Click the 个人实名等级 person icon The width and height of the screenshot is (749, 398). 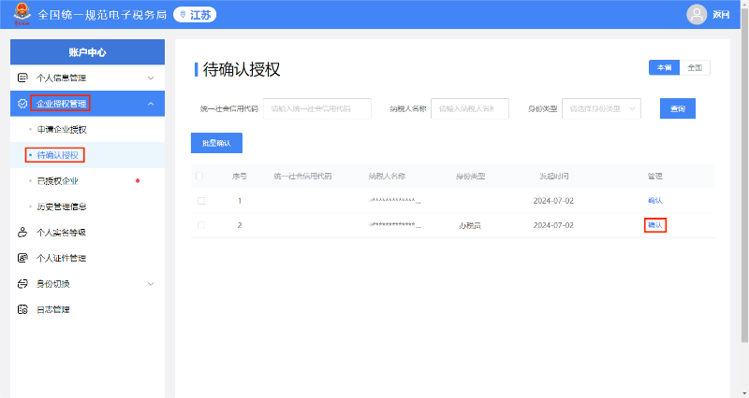pyautogui.click(x=22, y=232)
